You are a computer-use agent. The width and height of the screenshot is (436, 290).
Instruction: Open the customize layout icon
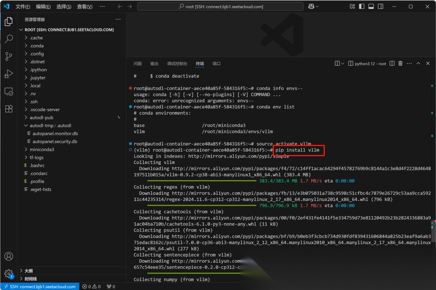pos(352,6)
